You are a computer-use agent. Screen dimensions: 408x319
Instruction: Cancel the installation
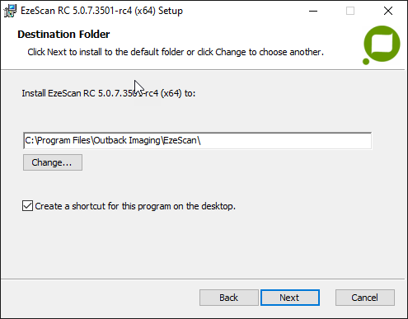click(365, 298)
